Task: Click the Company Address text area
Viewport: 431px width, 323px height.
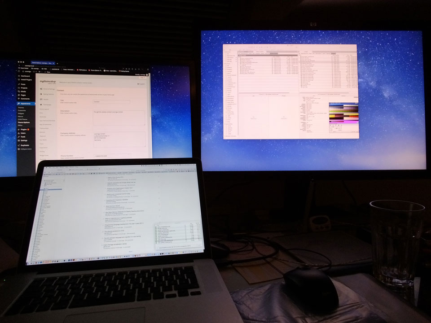Action: tap(119, 138)
